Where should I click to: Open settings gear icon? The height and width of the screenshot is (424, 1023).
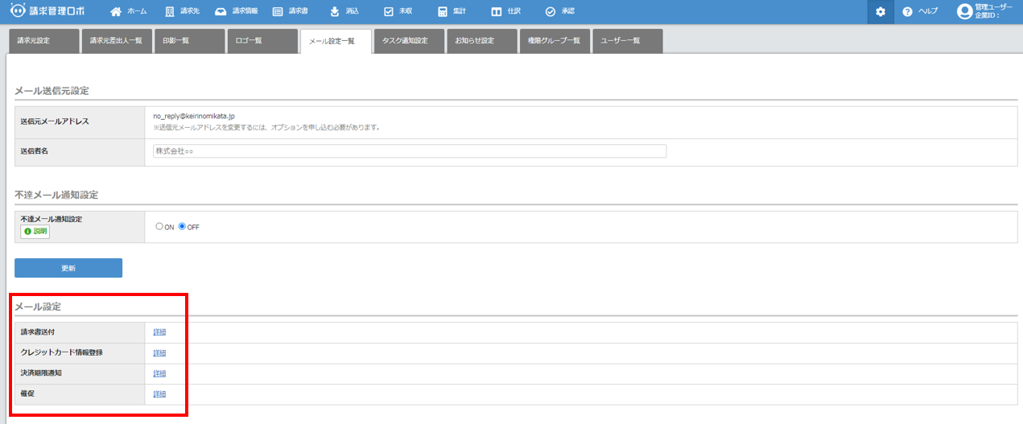pyautogui.click(x=881, y=12)
